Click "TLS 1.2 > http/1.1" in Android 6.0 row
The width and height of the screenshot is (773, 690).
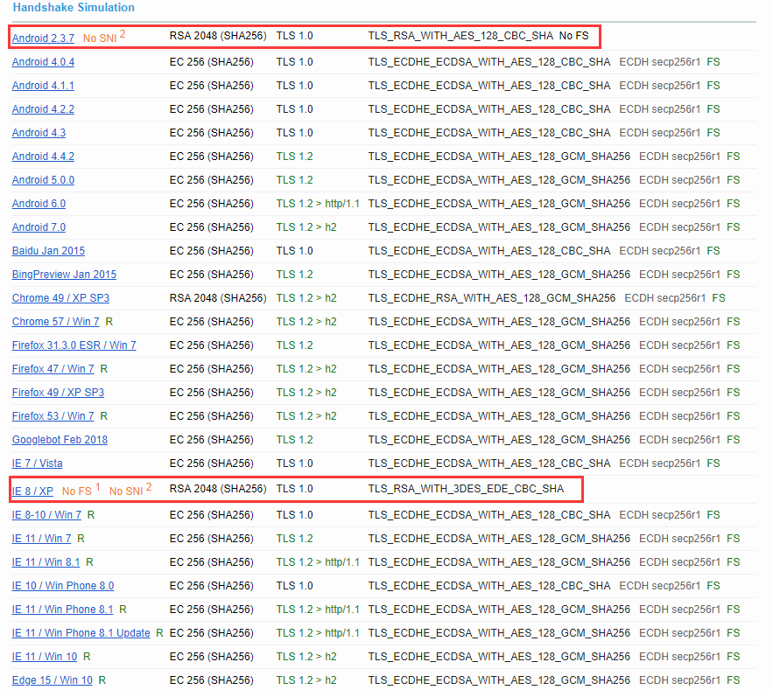pos(318,204)
